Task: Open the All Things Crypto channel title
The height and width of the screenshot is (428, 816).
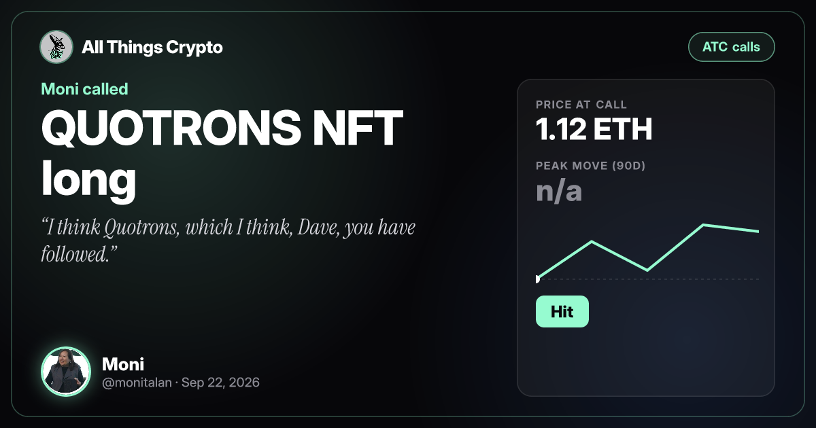Action: coord(152,48)
